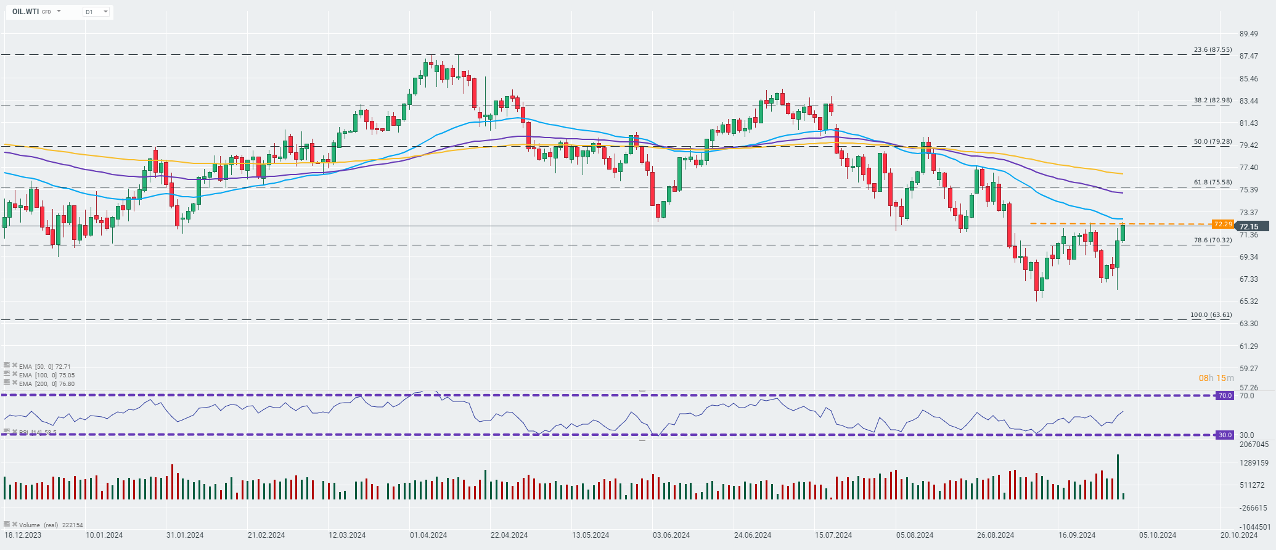Remove the Volume indicator

14,525
